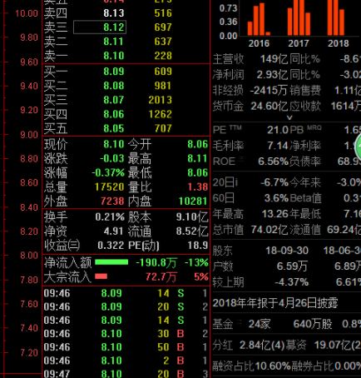
Task: Click the 股本 value 9.10亿
Action: tap(192, 217)
